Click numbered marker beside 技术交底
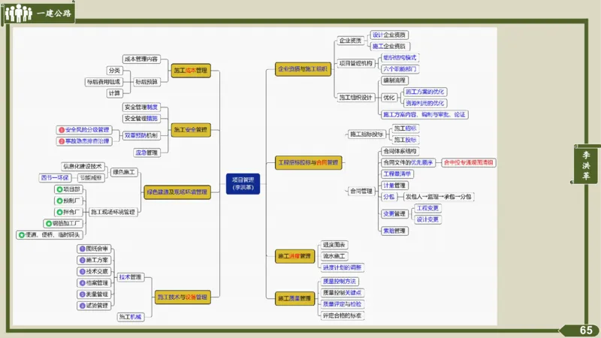Viewport: 601px width, 338px height. 82,271
